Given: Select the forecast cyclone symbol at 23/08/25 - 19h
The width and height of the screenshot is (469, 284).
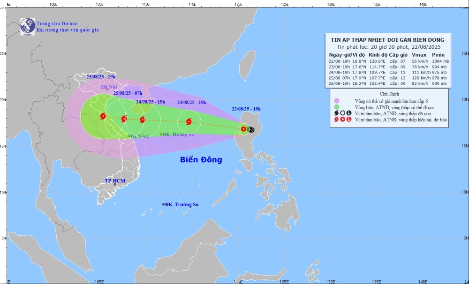Looking at the screenshot, I should pos(189,121).
